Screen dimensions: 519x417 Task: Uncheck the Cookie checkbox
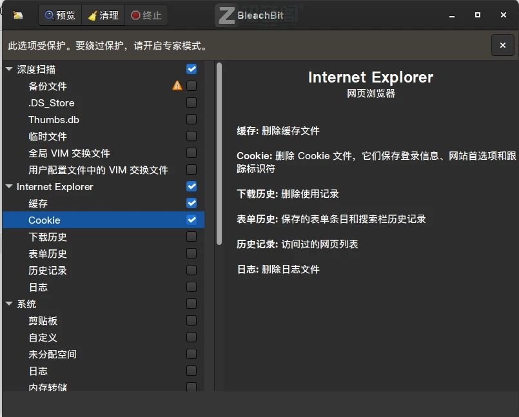(191, 220)
